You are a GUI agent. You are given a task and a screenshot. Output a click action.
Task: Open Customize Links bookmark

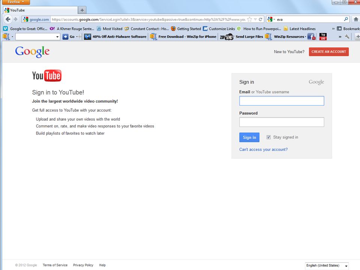(219, 29)
